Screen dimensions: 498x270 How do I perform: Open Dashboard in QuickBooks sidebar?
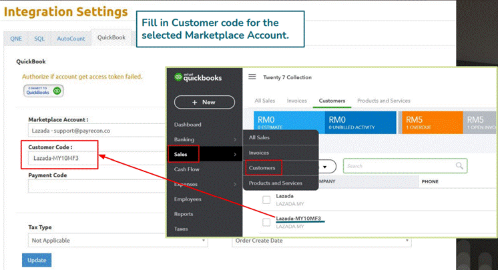click(188, 125)
